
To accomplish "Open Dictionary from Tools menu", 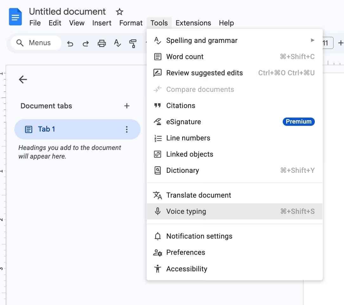I will (x=235, y=170).
